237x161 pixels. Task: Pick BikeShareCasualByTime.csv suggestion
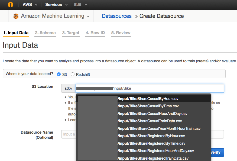[144, 106]
